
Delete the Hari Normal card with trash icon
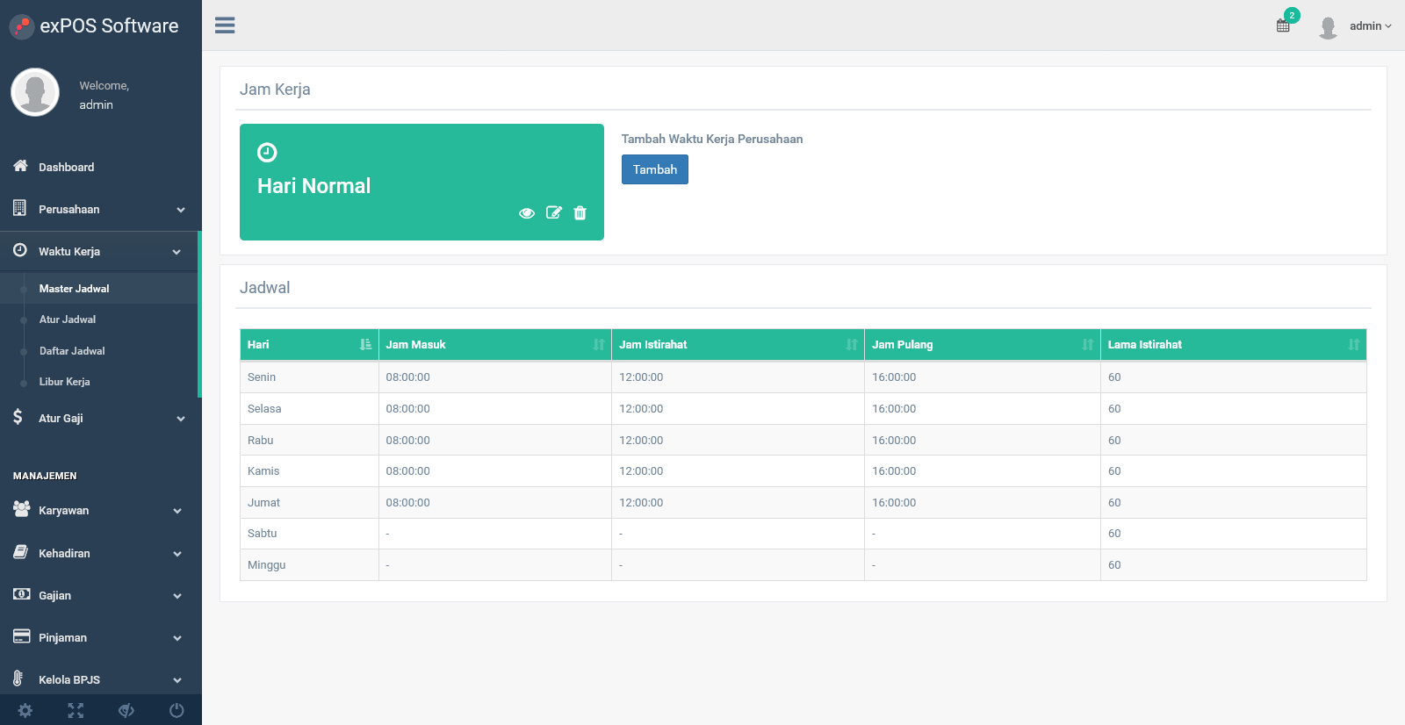580,212
